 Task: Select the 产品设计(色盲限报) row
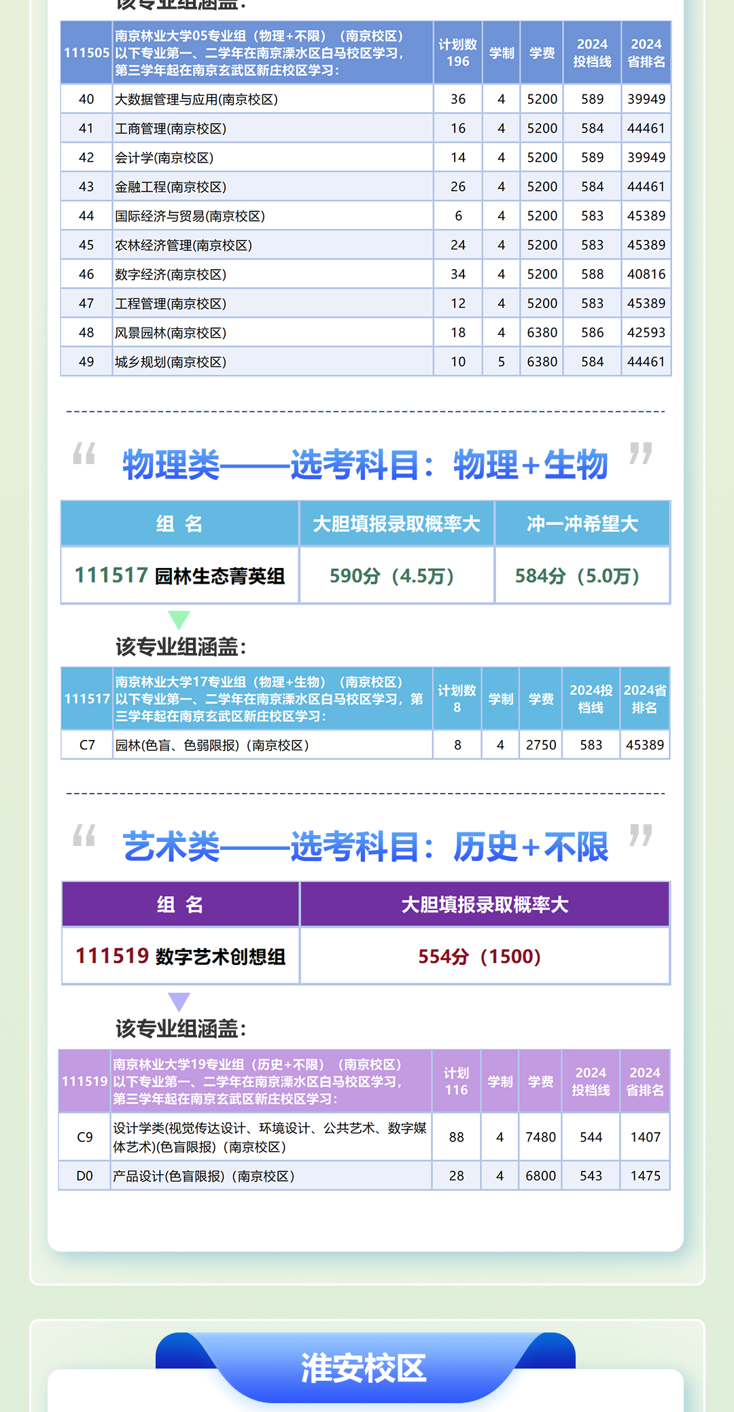[270, 1176]
